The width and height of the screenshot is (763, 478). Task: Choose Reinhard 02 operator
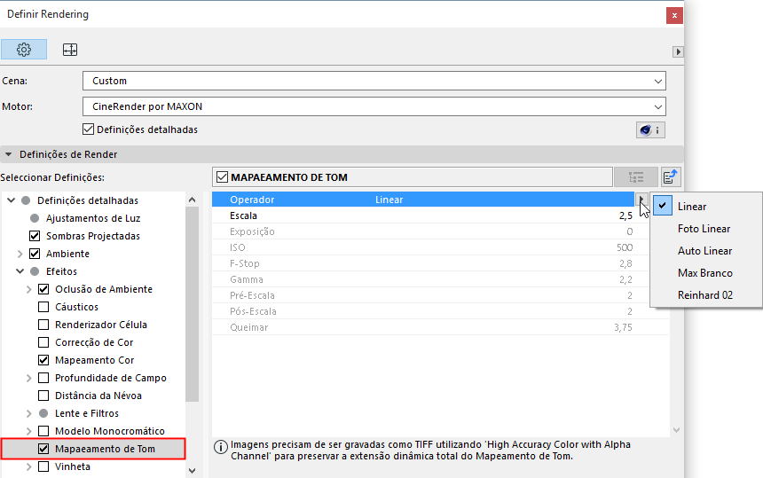pos(706,295)
